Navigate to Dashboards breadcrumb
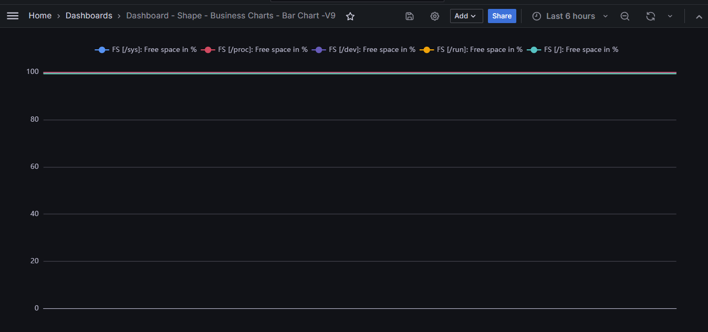Screen dimensions: 708x332 [x=89, y=16]
